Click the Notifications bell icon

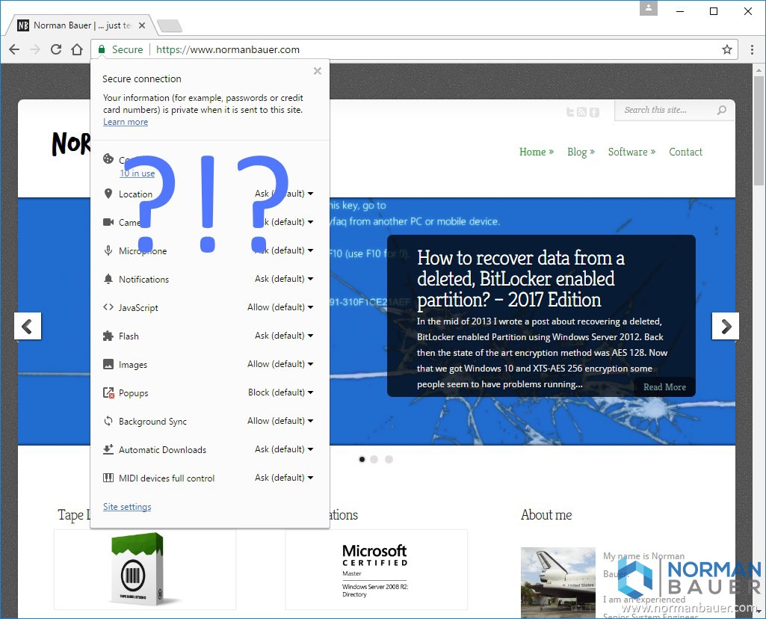(x=108, y=279)
